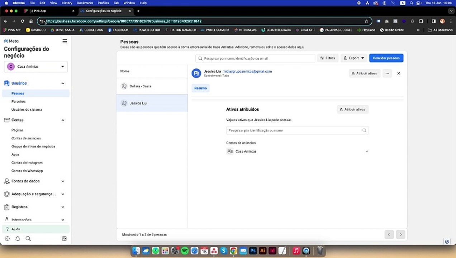The width and height of the screenshot is (456, 258).
Task: Select Jessica Liu in people list
Action: (152, 103)
